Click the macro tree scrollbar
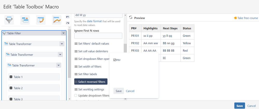Viewport: 259px width, 109px height. pyautogui.click(x=69, y=53)
